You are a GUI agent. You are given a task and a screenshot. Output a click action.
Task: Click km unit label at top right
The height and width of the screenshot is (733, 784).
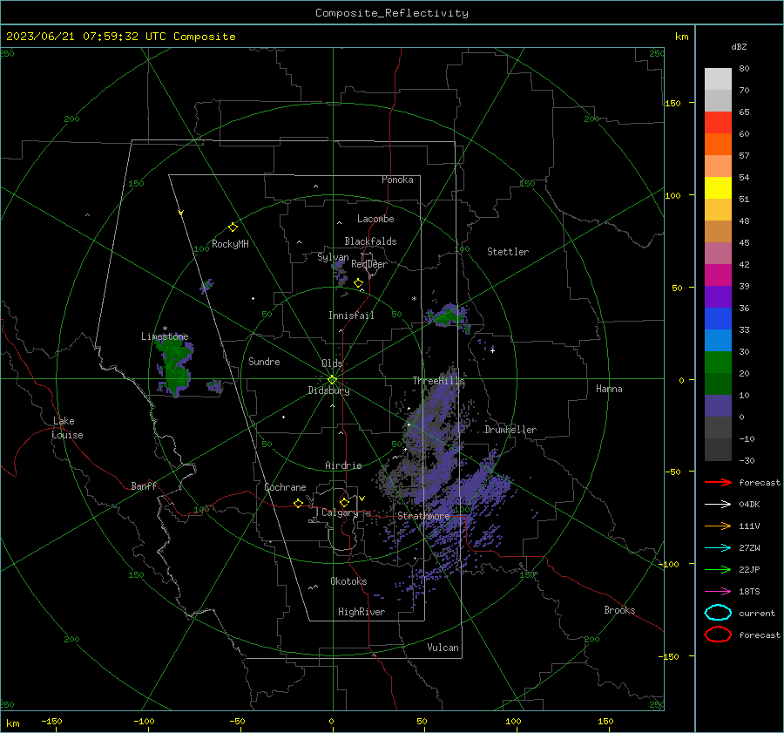click(x=681, y=37)
